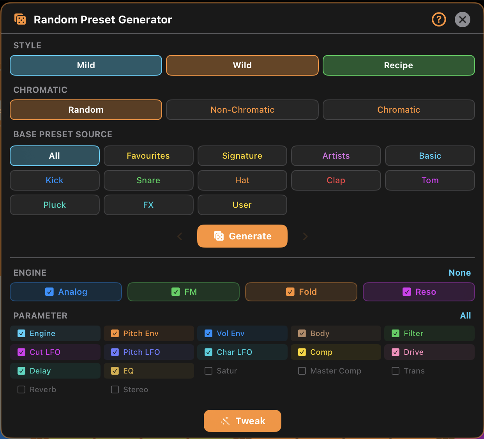Uncheck the Delay parameter
The height and width of the screenshot is (439, 484).
click(21, 371)
